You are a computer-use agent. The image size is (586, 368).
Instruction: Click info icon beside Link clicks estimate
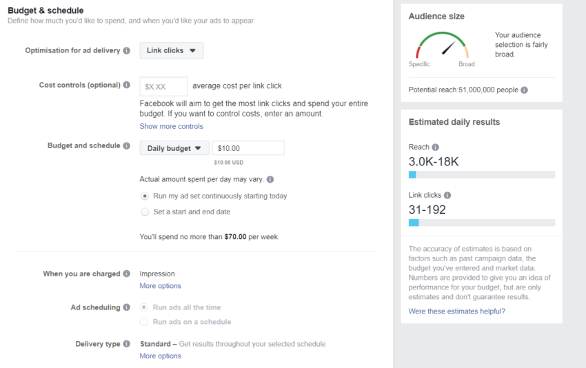(x=447, y=196)
